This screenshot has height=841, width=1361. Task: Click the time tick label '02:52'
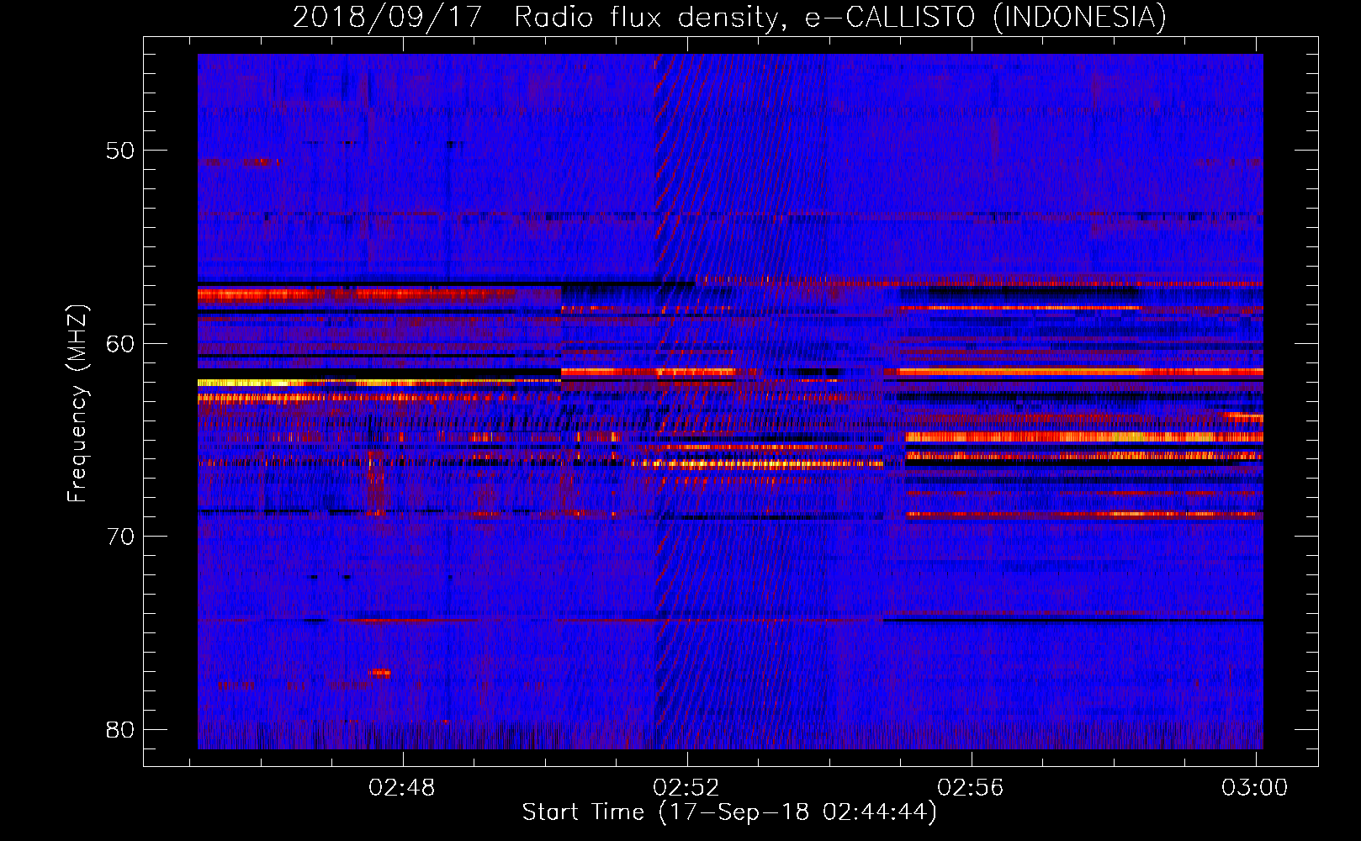point(686,787)
